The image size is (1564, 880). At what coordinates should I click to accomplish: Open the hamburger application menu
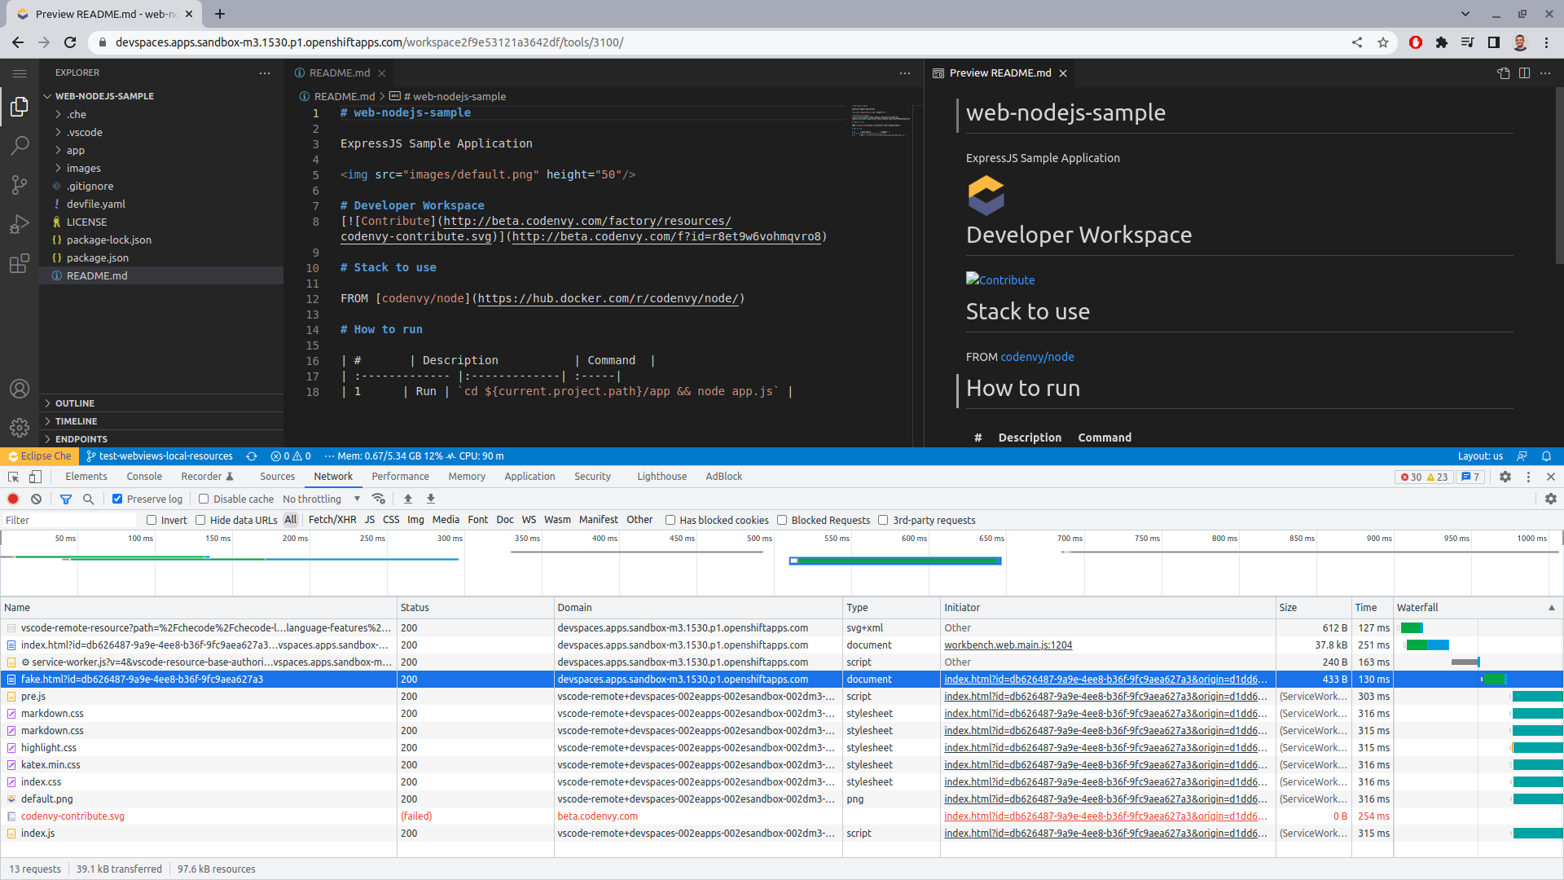20,73
